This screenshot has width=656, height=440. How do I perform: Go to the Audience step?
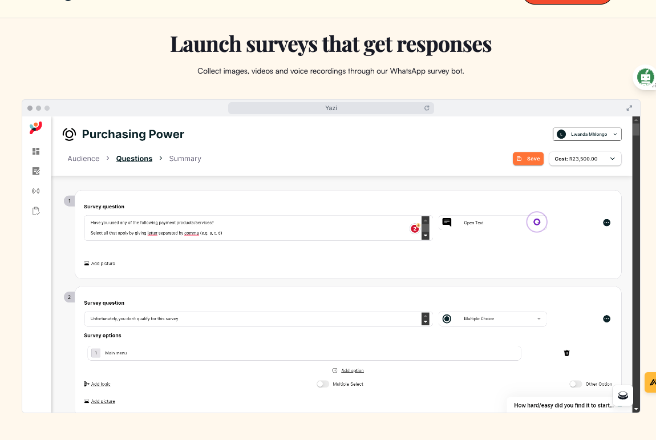[84, 159]
